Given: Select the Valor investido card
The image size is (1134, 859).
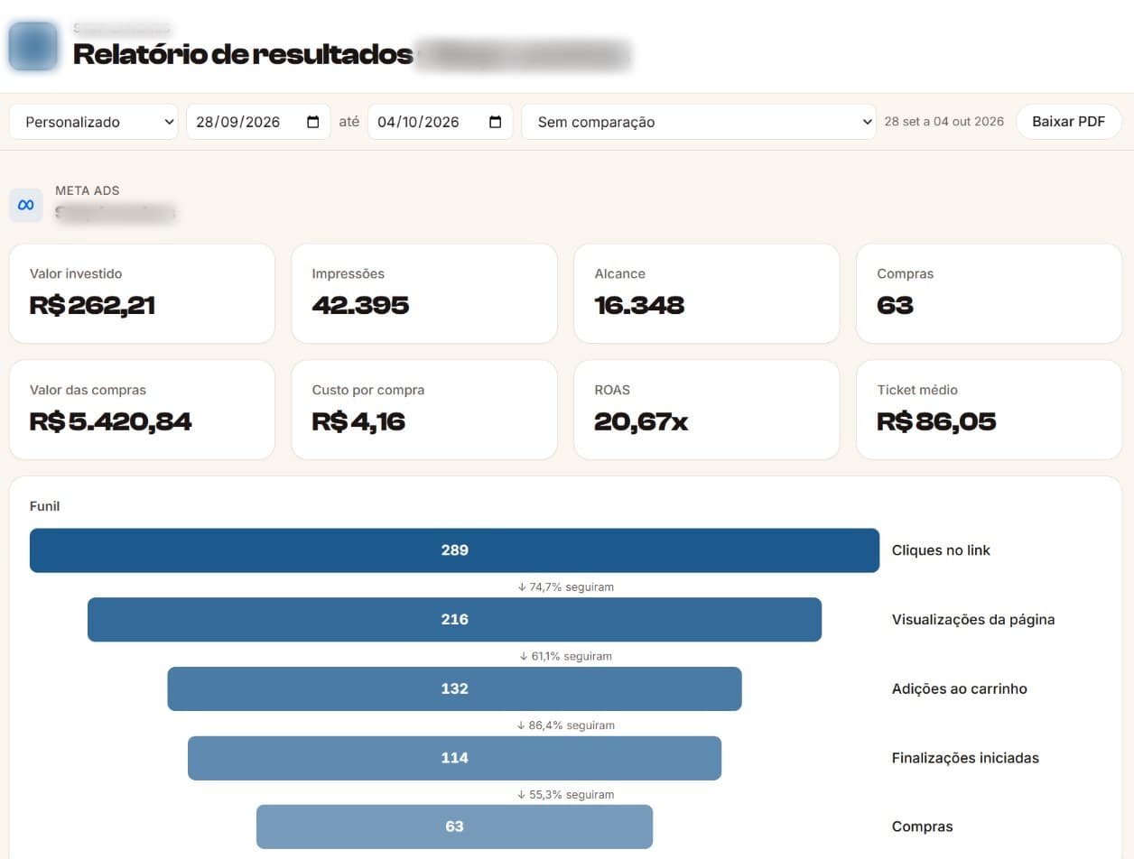Looking at the screenshot, I should point(142,293).
